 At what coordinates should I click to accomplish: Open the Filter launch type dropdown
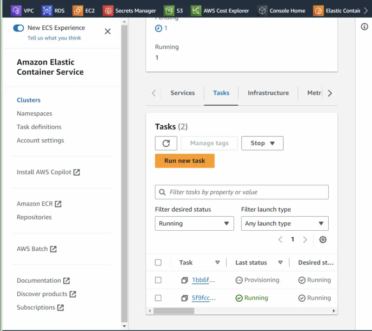(285, 223)
